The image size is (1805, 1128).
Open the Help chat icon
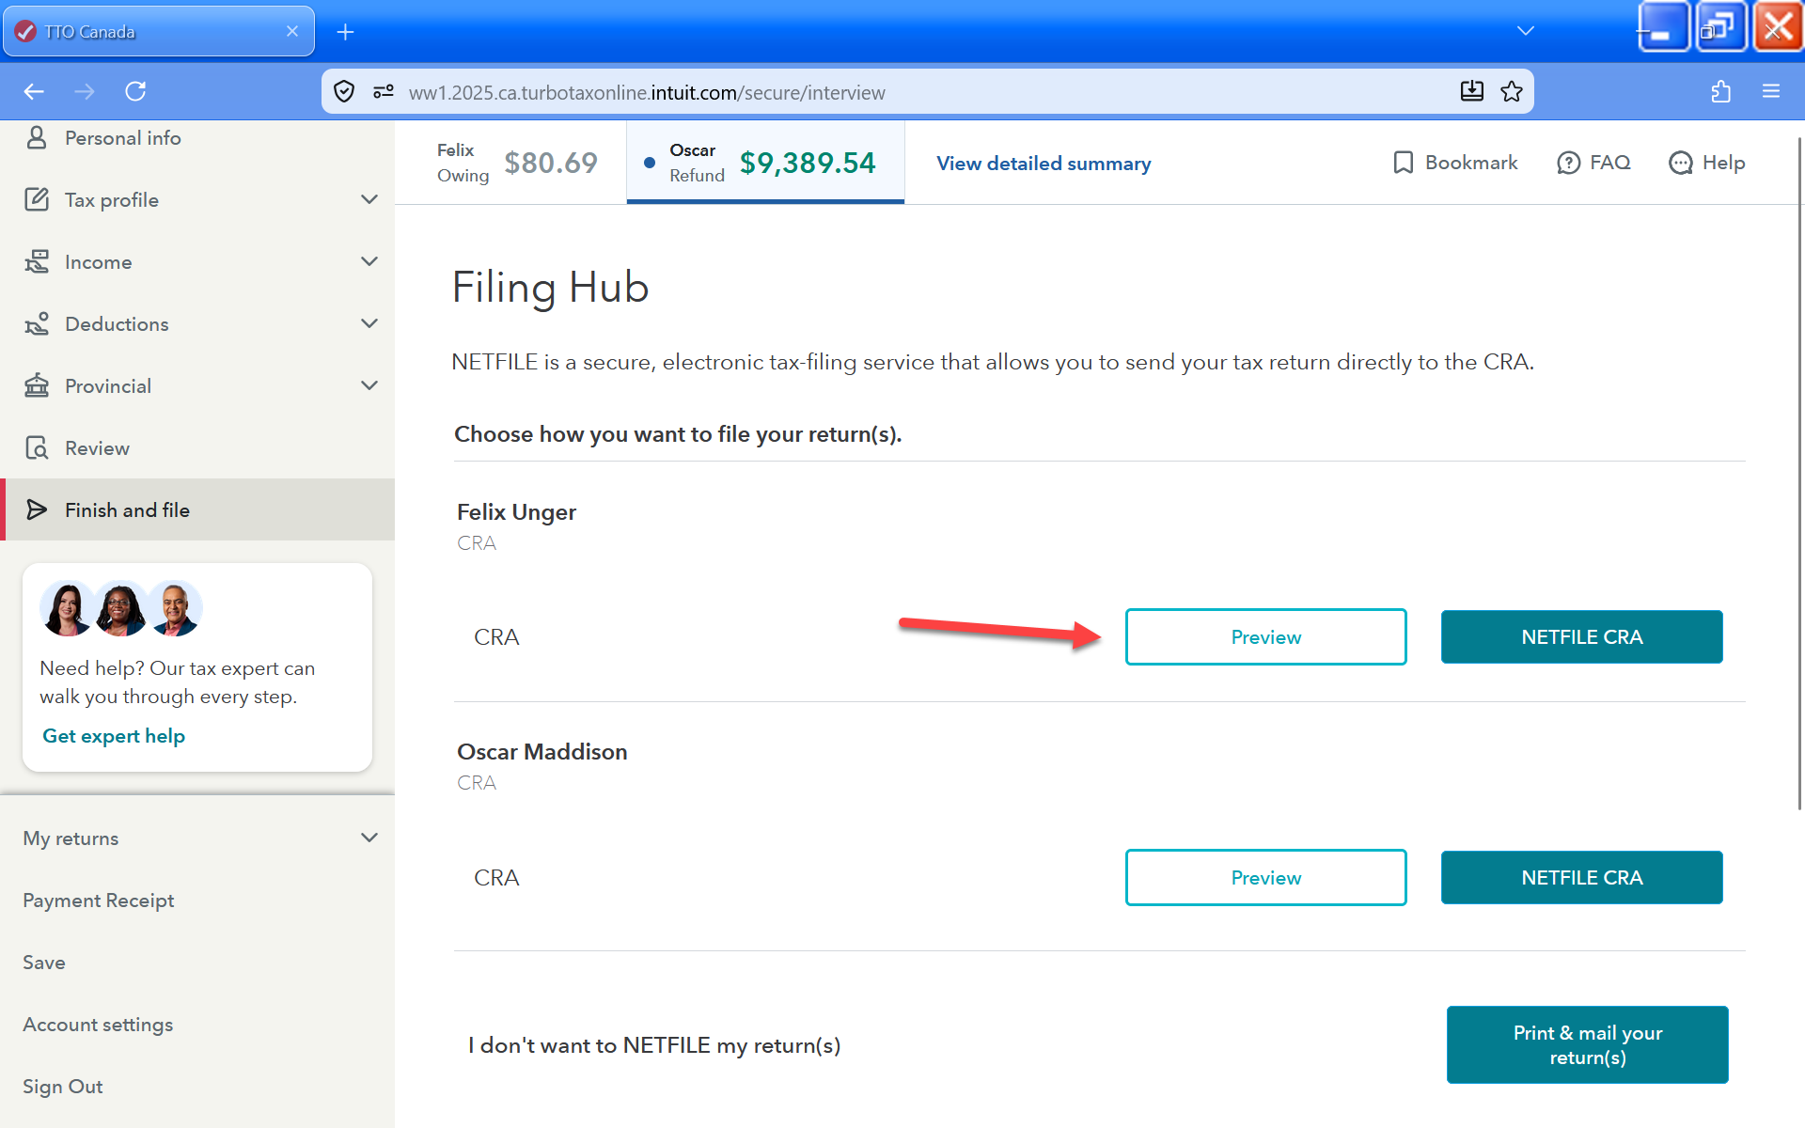click(x=1680, y=163)
